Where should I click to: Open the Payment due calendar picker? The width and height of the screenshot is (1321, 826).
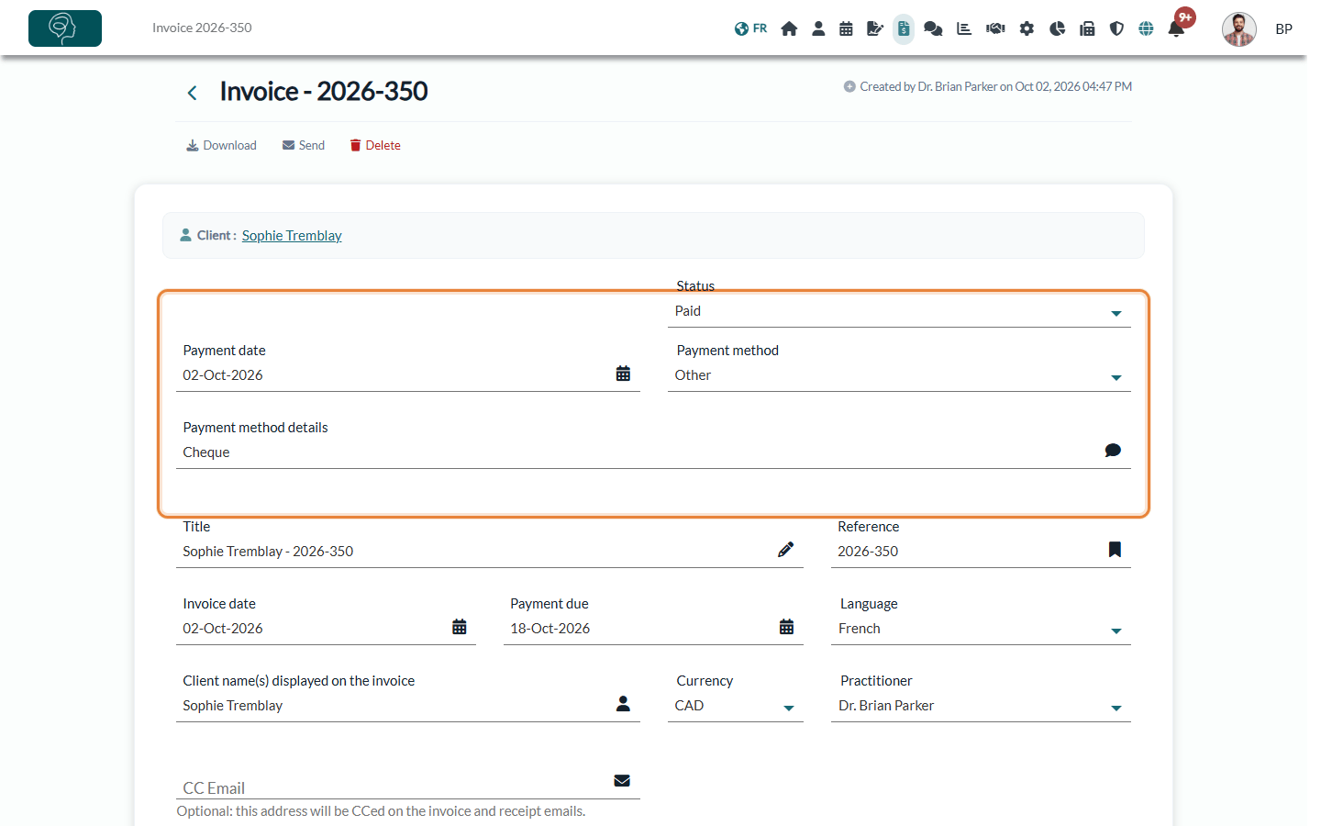click(787, 627)
